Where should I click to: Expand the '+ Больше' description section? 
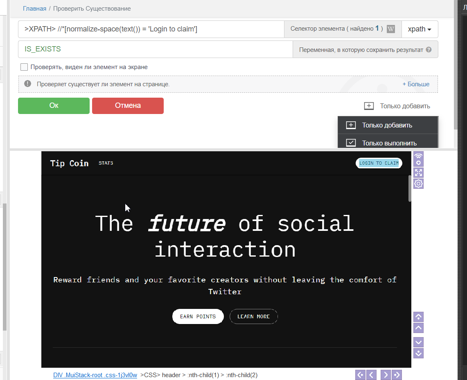point(416,84)
